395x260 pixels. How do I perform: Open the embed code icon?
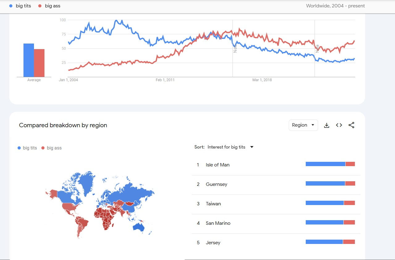click(x=339, y=125)
